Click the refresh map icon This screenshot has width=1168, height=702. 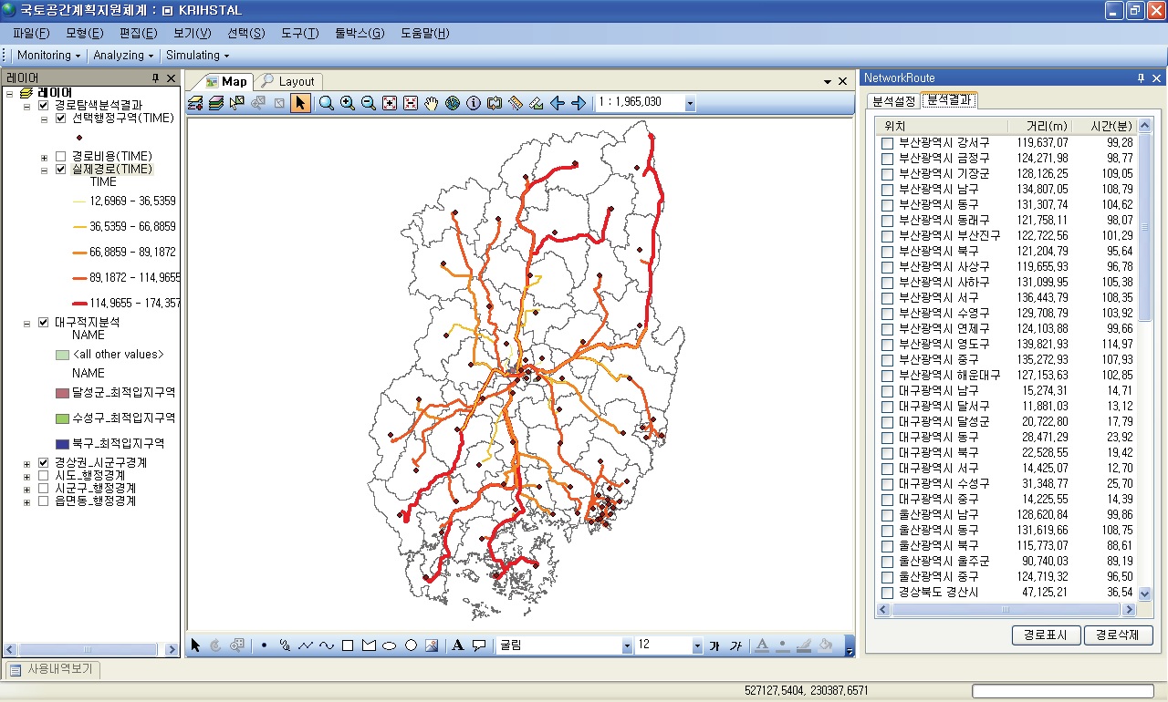495,103
